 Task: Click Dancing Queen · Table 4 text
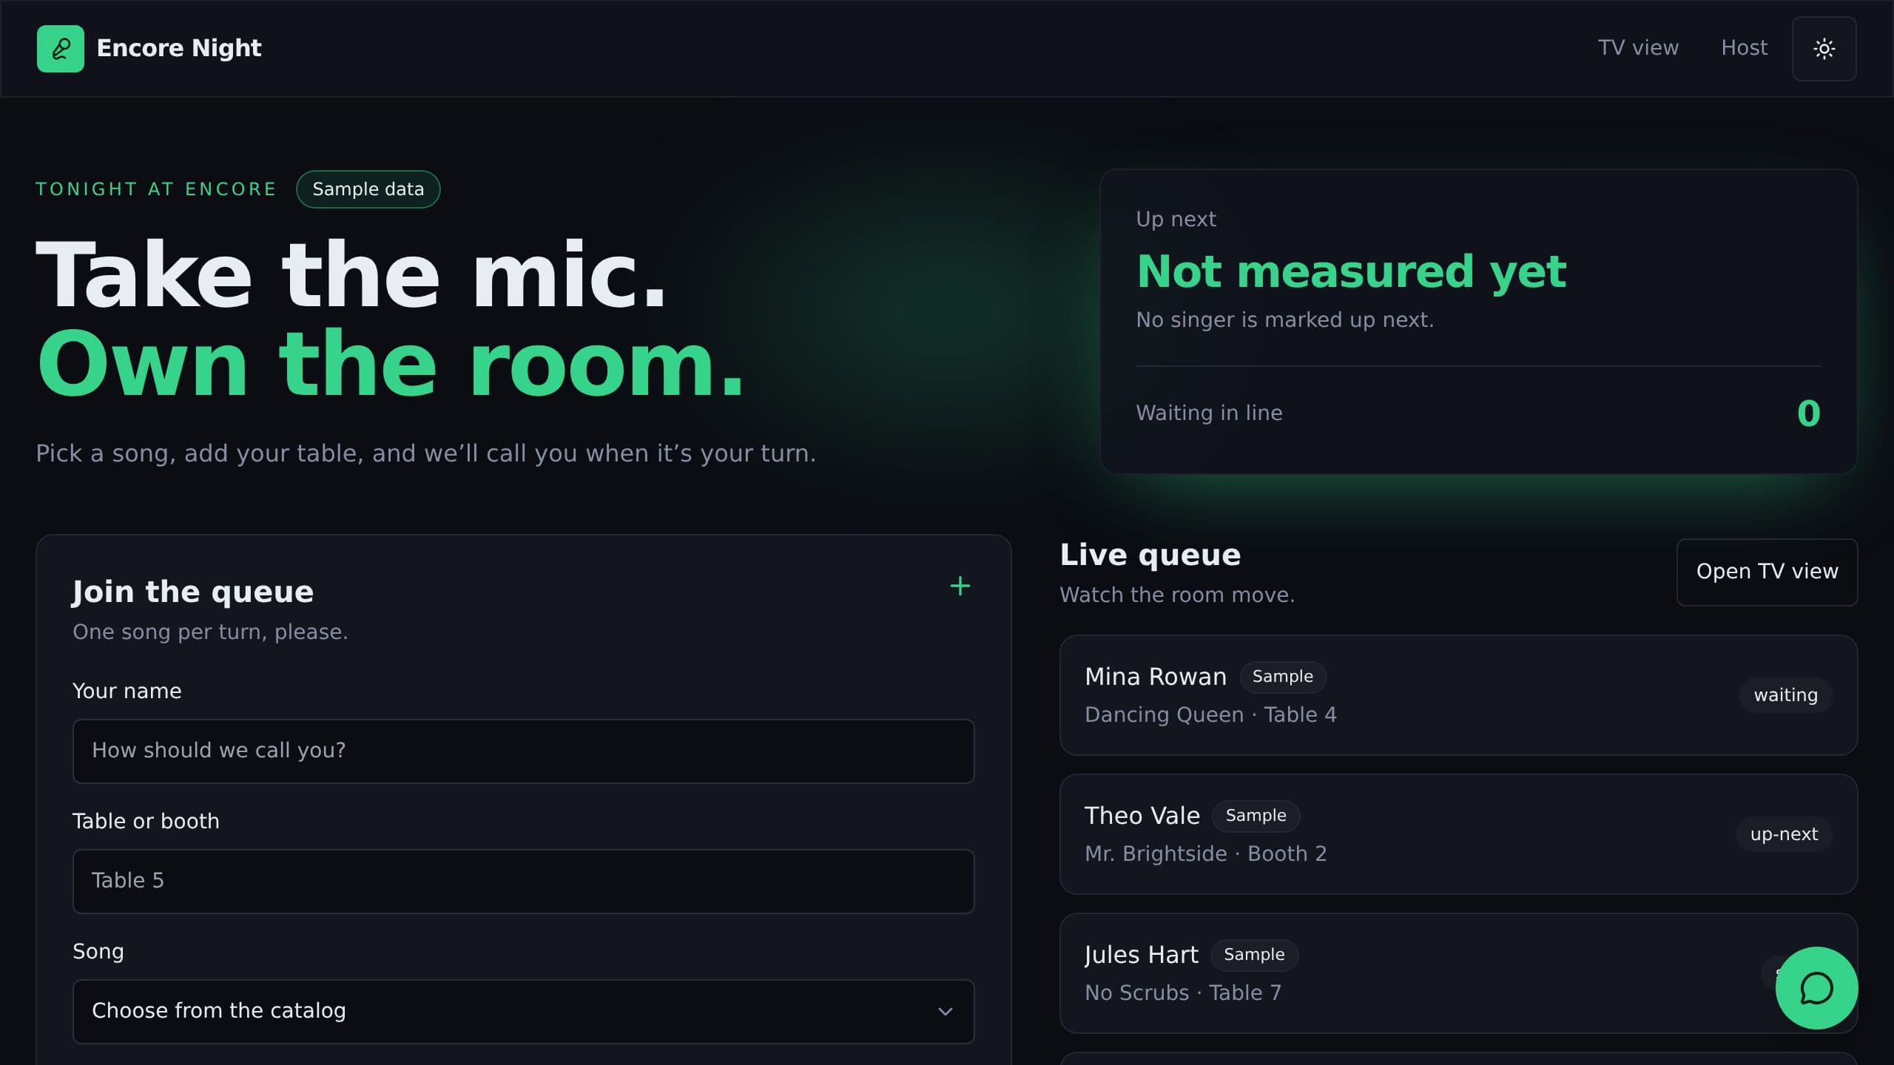coord(1210,715)
